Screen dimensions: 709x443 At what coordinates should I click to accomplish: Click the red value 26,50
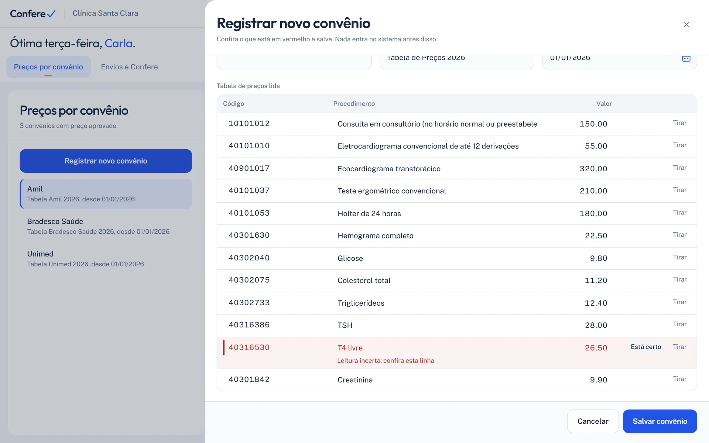pyautogui.click(x=596, y=348)
